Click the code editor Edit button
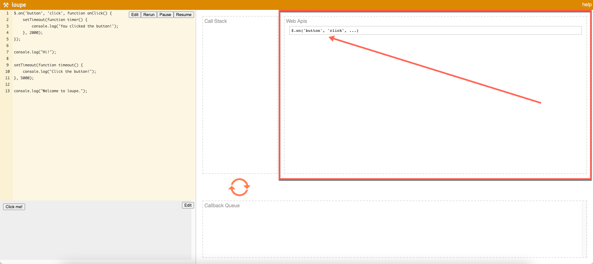 pyautogui.click(x=135, y=15)
